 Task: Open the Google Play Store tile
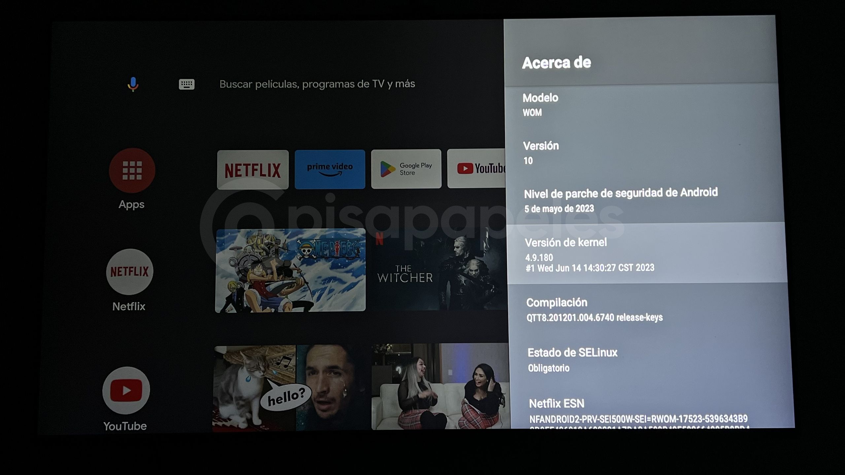406,169
